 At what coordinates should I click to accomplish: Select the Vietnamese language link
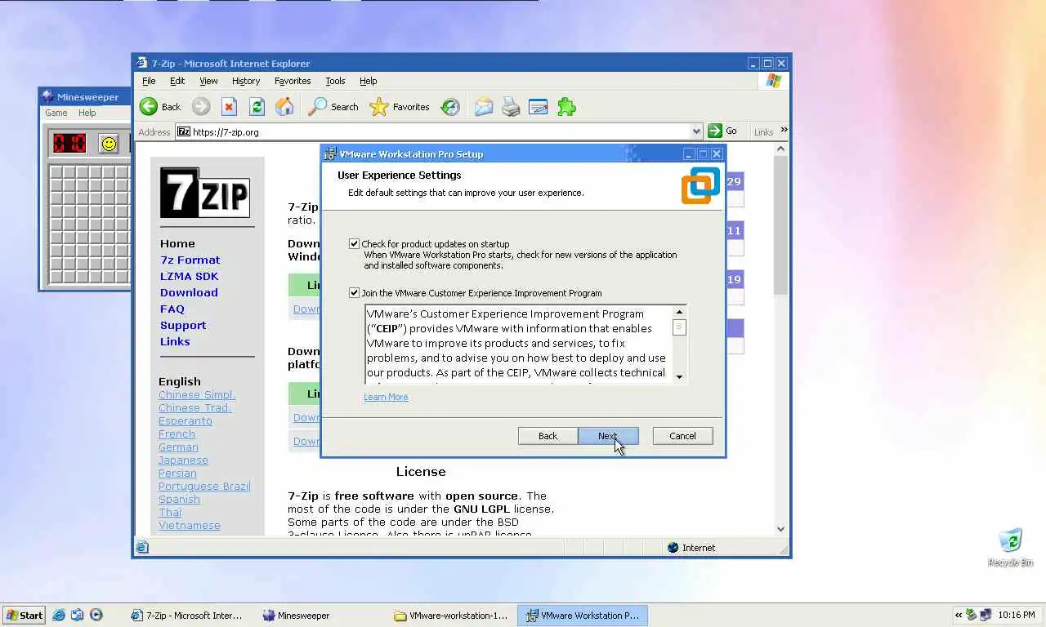click(x=190, y=525)
